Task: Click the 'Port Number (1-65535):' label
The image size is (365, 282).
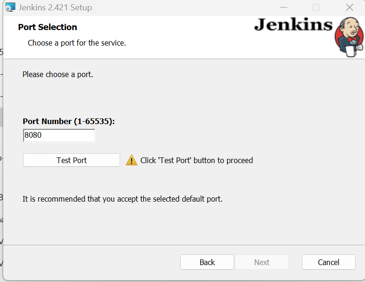Action: pyautogui.click(x=69, y=121)
